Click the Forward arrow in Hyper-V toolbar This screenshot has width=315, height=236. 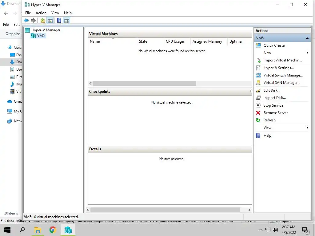pos(33,20)
